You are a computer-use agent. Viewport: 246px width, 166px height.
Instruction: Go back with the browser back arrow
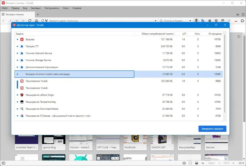(x=3, y=21)
